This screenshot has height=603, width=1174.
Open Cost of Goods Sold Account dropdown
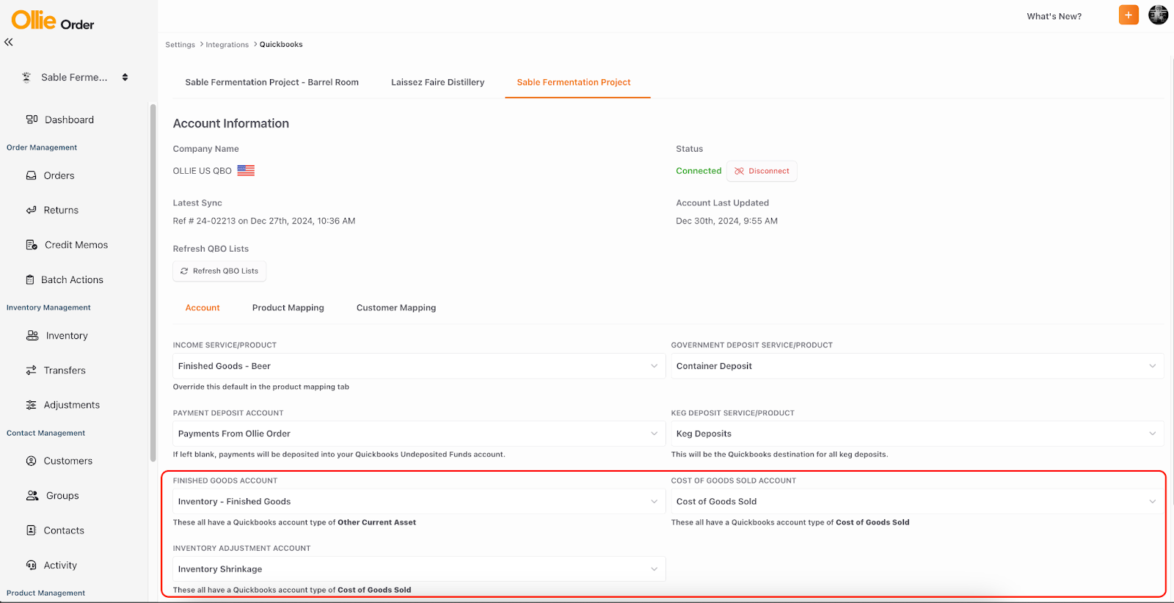point(917,501)
